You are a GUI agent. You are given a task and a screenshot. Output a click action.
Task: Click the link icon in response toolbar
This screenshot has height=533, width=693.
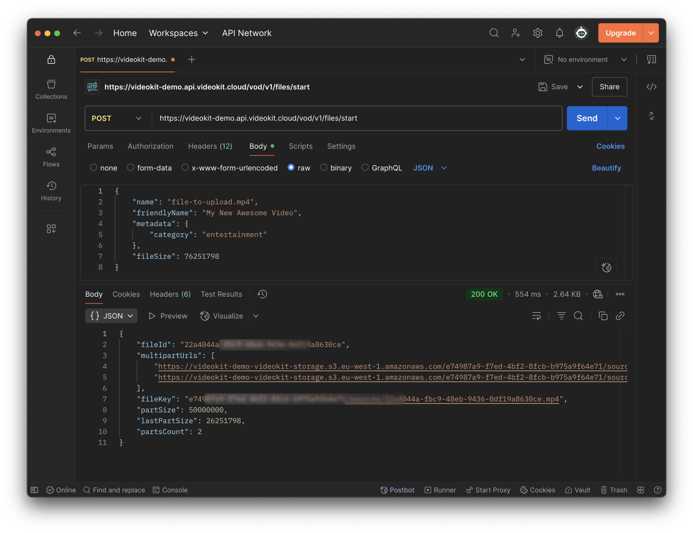click(620, 316)
